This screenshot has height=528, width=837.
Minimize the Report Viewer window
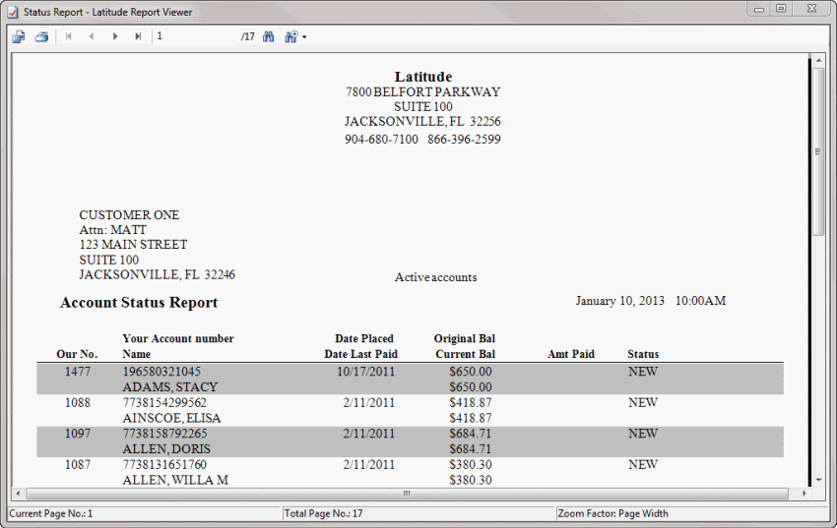point(758,9)
